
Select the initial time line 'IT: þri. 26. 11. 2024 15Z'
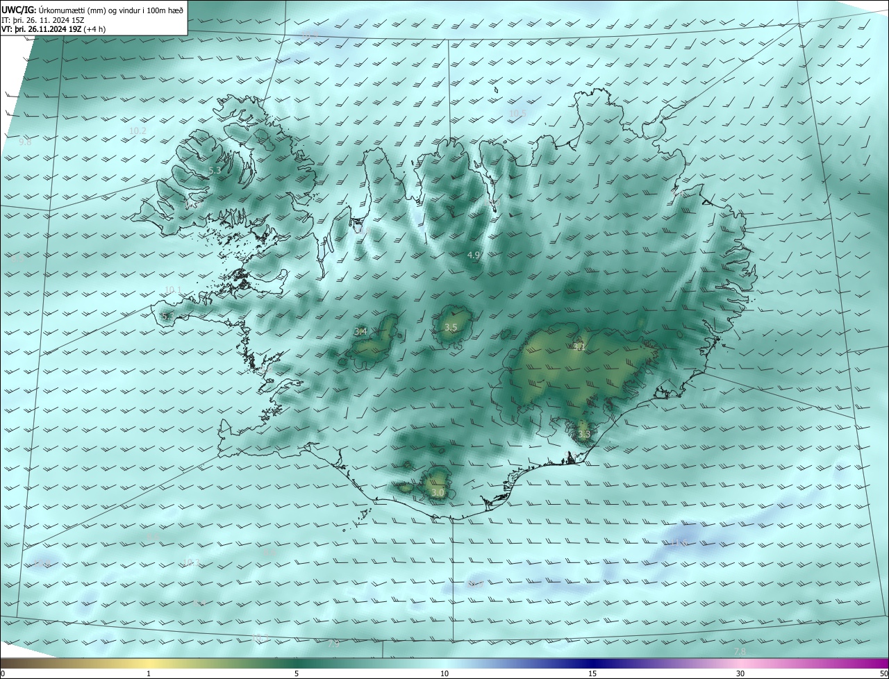(x=42, y=19)
